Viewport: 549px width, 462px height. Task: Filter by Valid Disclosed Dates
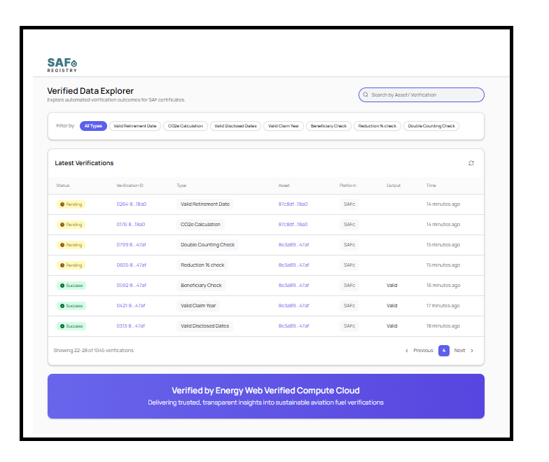(x=235, y=126)
